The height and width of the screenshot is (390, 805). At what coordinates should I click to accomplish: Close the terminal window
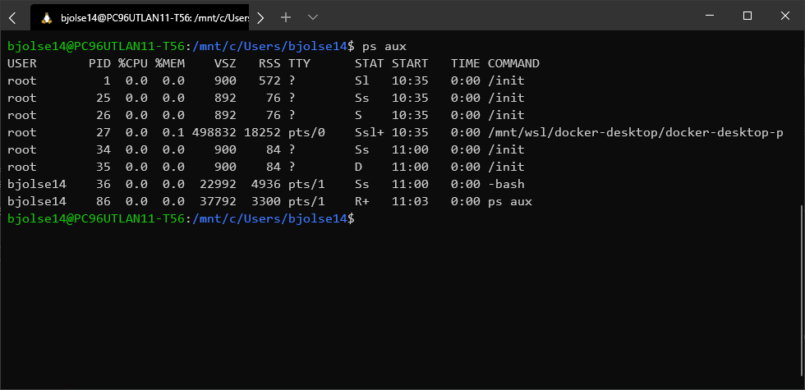[785, 16]
